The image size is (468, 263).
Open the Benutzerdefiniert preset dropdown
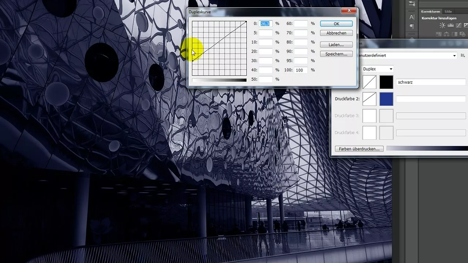[409, 56]
